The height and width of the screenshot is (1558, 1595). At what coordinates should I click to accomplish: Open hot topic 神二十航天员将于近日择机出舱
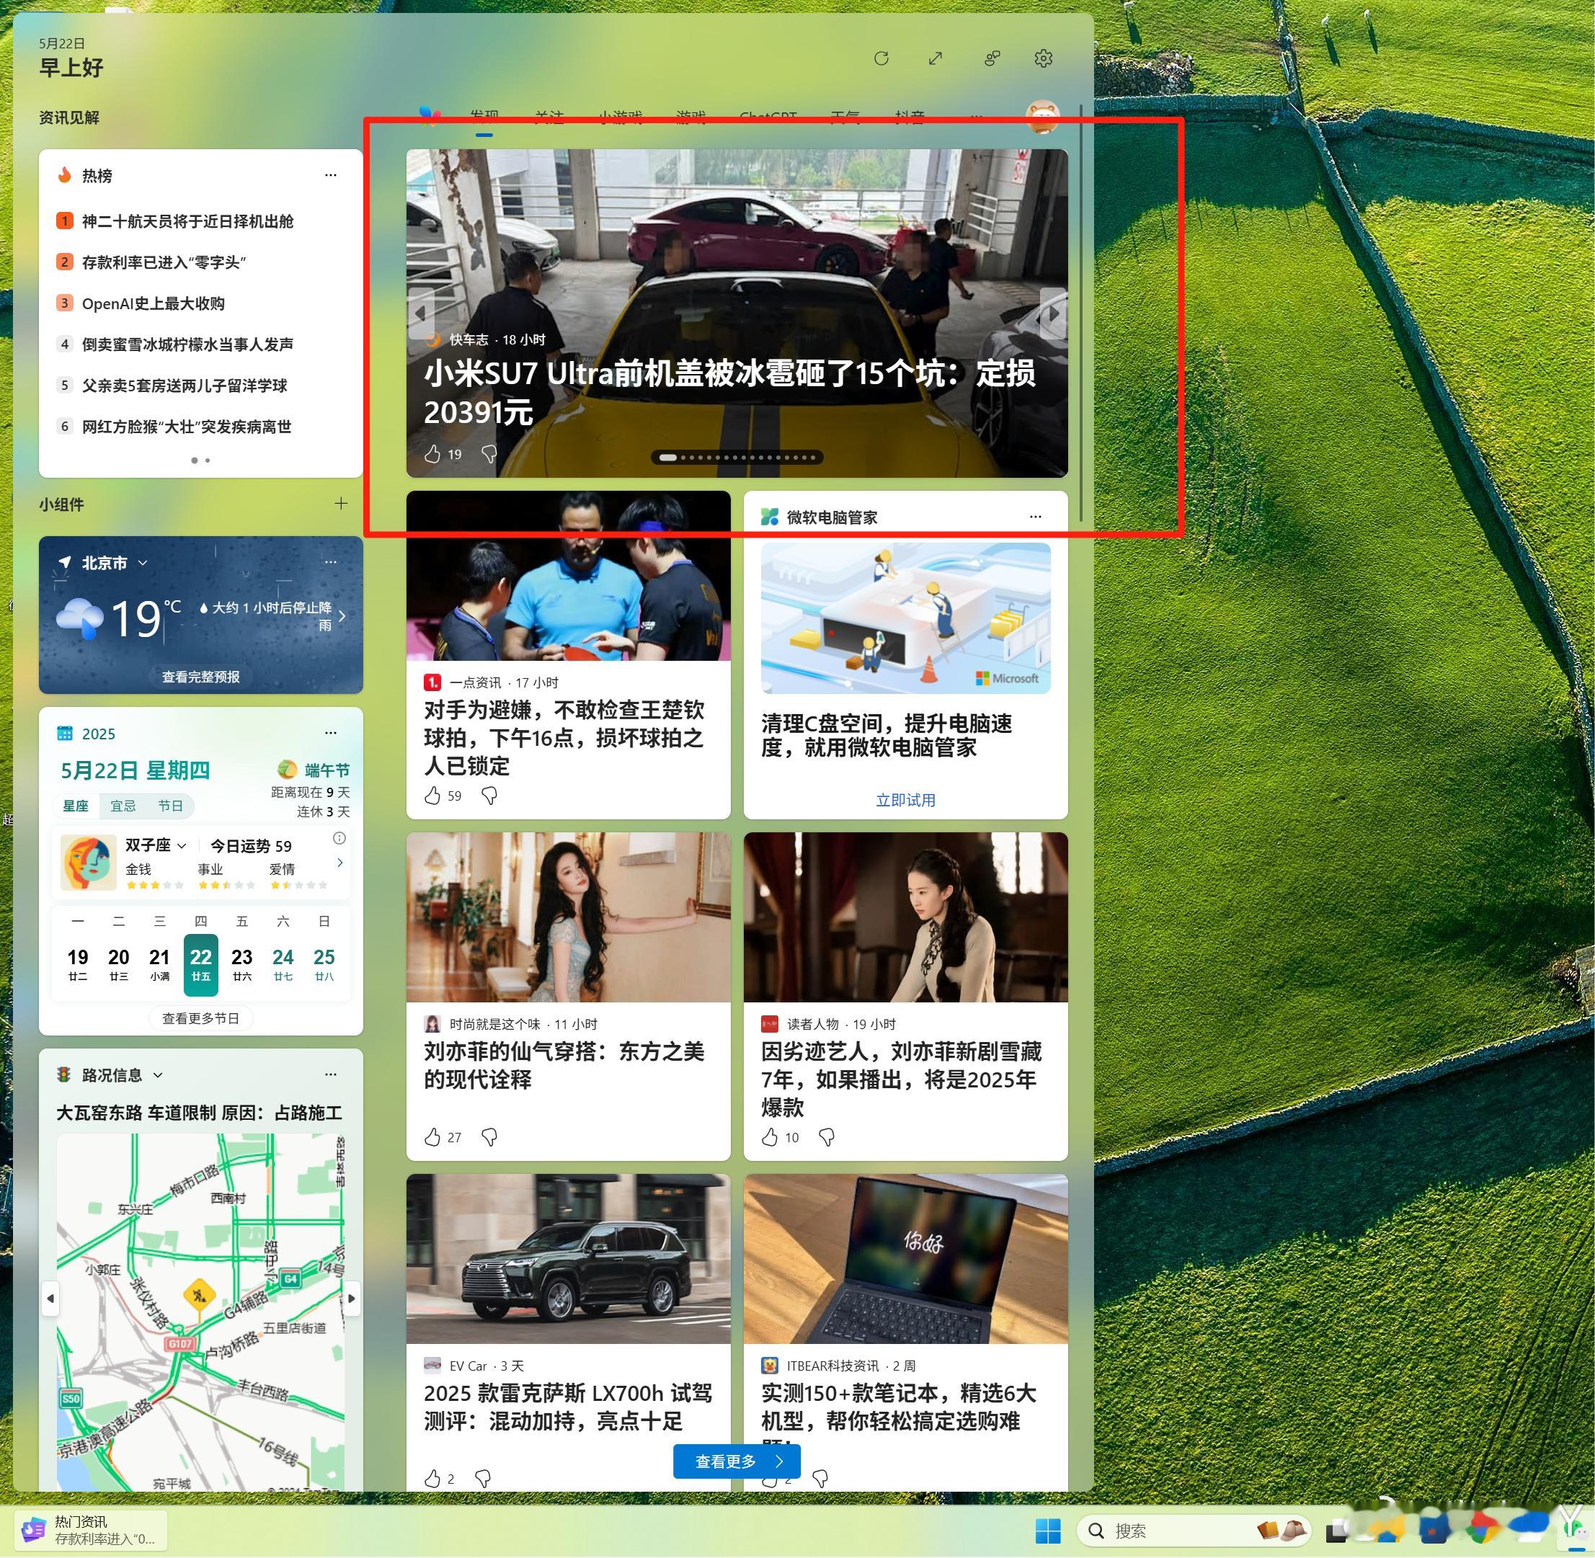click(x=187, y=221)
